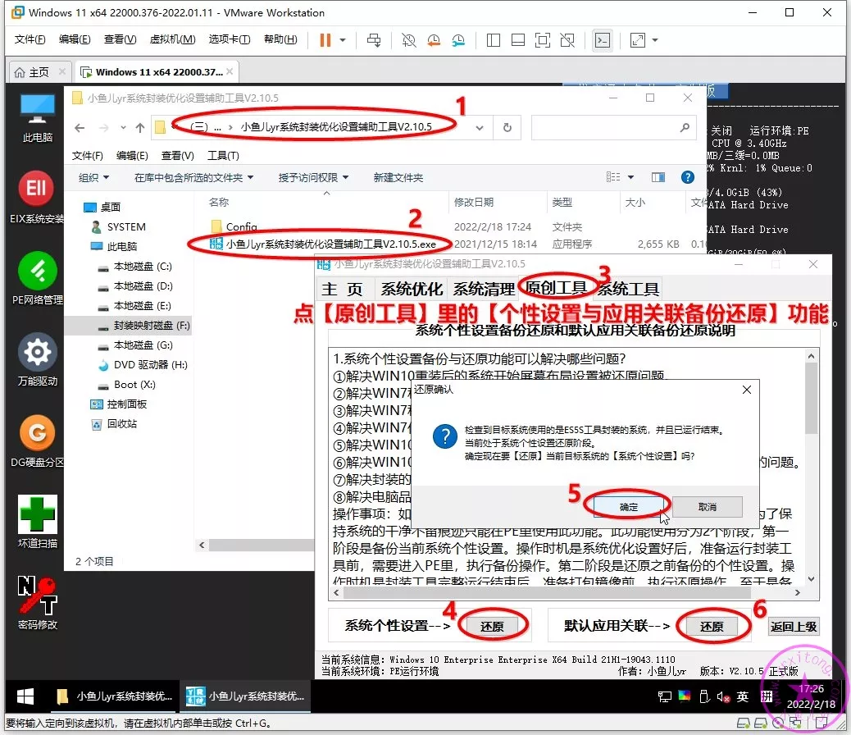The image size is (851, 735).
Task: Expand the 组织 dropdown in Explorer
Action: pos(93,178)
